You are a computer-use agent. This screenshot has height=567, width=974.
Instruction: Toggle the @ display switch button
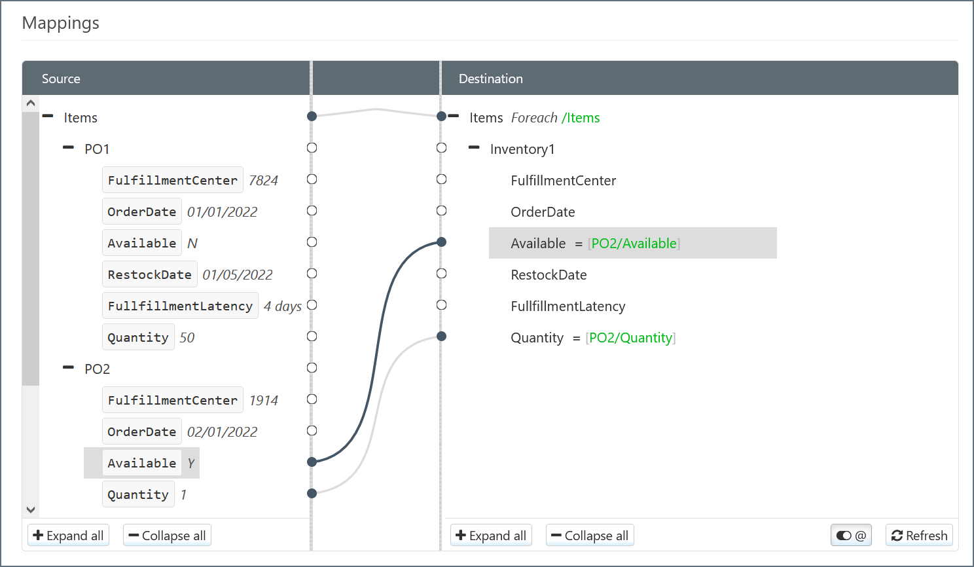(851, 536)
